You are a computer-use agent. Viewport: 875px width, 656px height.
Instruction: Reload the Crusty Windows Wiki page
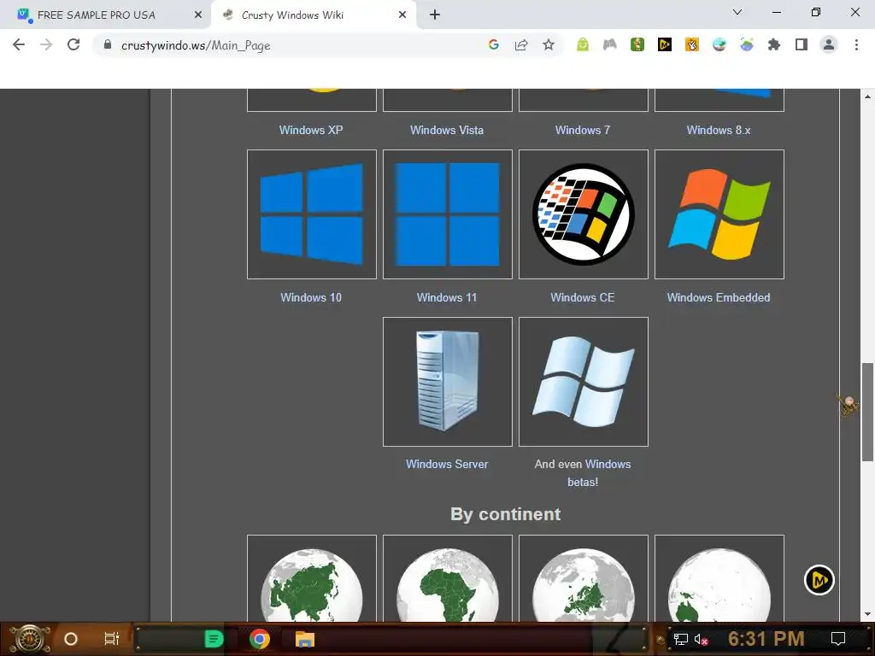[73, 45]
